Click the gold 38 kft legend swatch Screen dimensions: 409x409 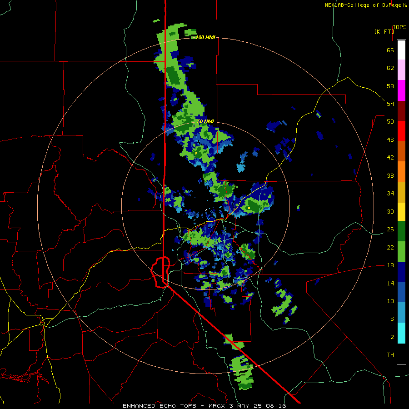tap(401, 192)
